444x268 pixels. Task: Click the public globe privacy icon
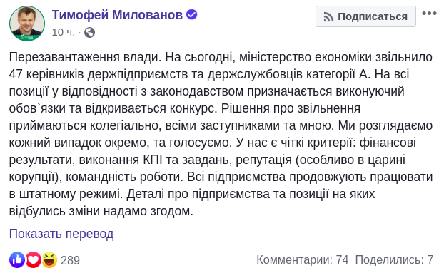(89, 33)
